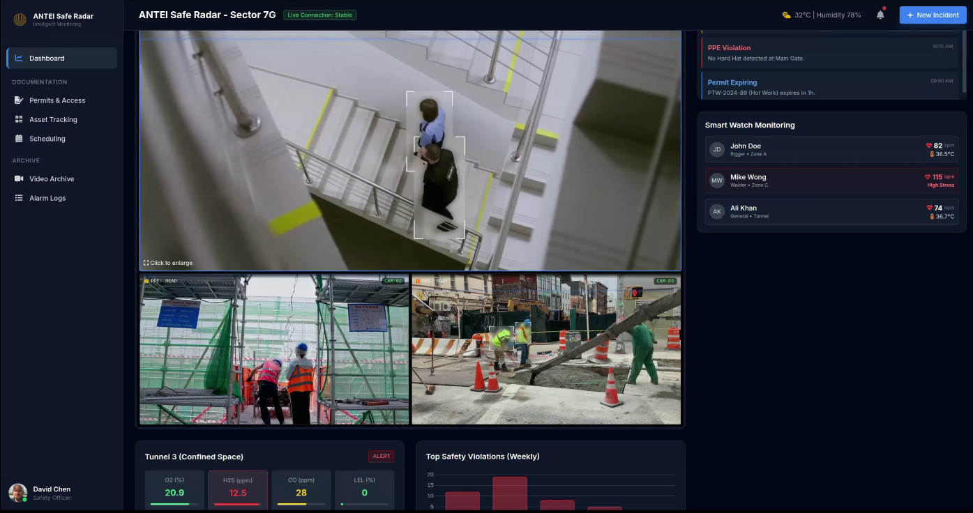Click the Asset Tracking grid icon
This screenshot has width=973, height=513.
tap(19, 119)
